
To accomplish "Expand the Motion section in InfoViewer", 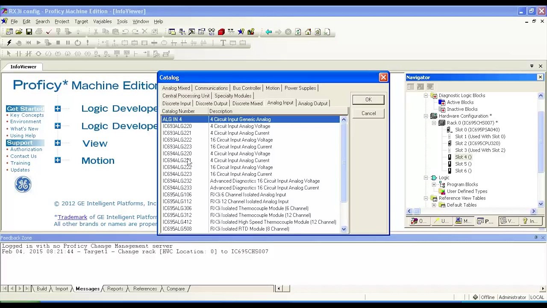I will (57, 160).
